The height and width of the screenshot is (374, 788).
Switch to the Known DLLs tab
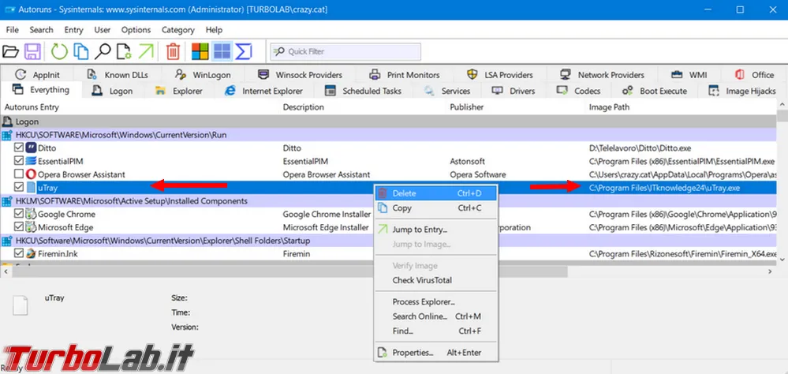118,75
